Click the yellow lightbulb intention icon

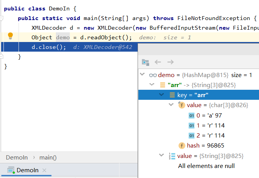[10, 36]
